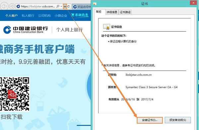Click the ibsbjstar.ccb.com.cn issued-to value
This screenshot has height=130, width=199.
pyautogui.click(x=139, y=75)
